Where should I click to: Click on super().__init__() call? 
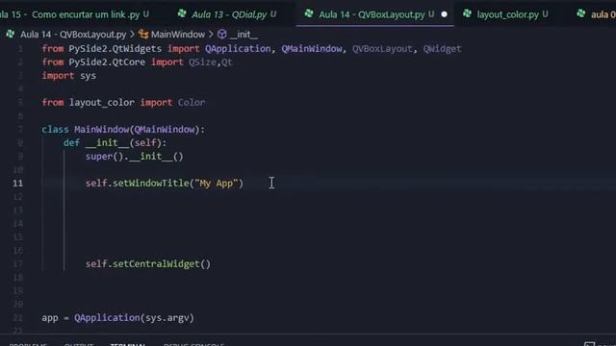click(135, 156)
